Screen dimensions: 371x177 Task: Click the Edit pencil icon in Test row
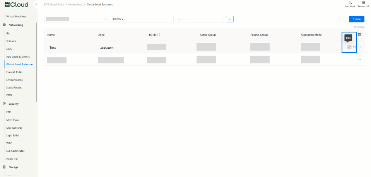click(x=349, y=47)
